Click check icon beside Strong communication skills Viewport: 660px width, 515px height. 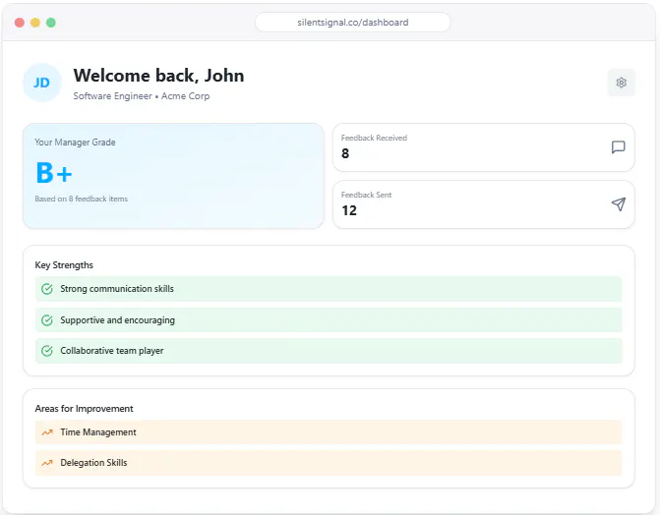47,289
